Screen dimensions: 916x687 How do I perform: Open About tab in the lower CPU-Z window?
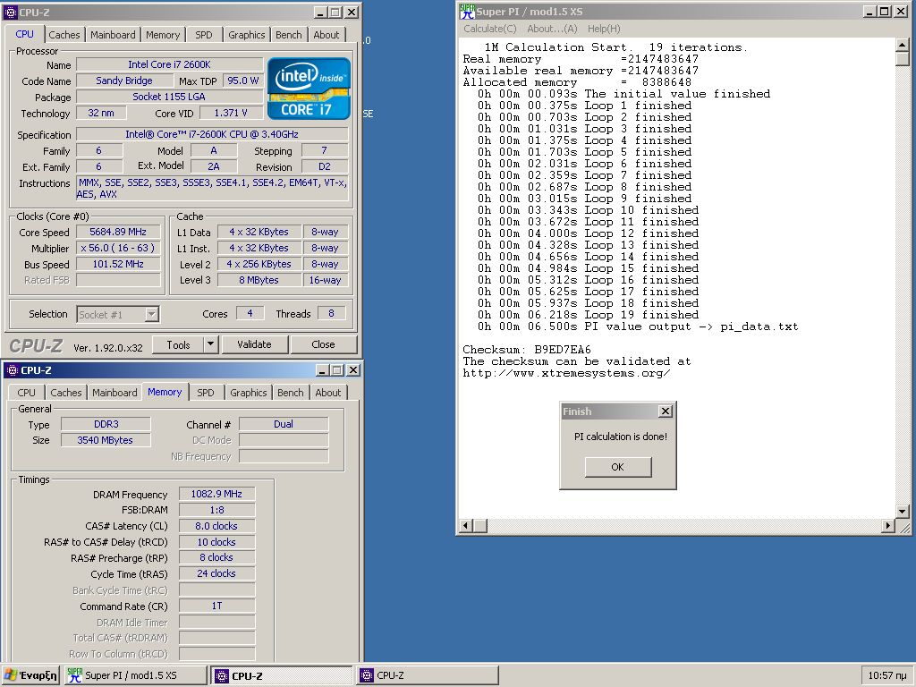pyautogui.click(x=327, y=393)
